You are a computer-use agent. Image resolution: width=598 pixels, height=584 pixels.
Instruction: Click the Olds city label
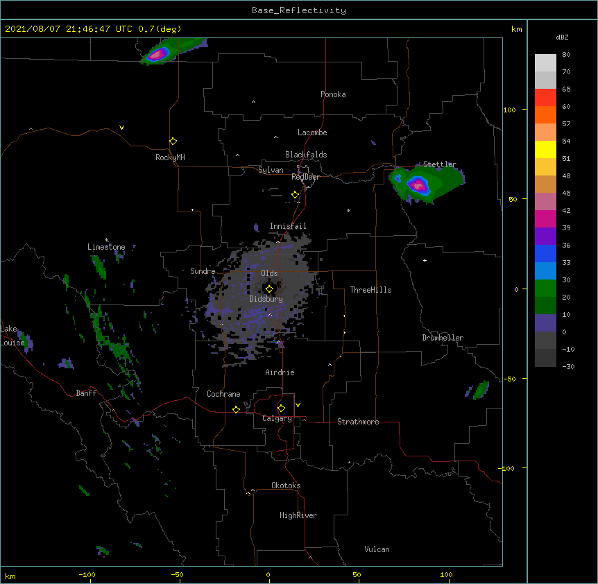(269, 273)
